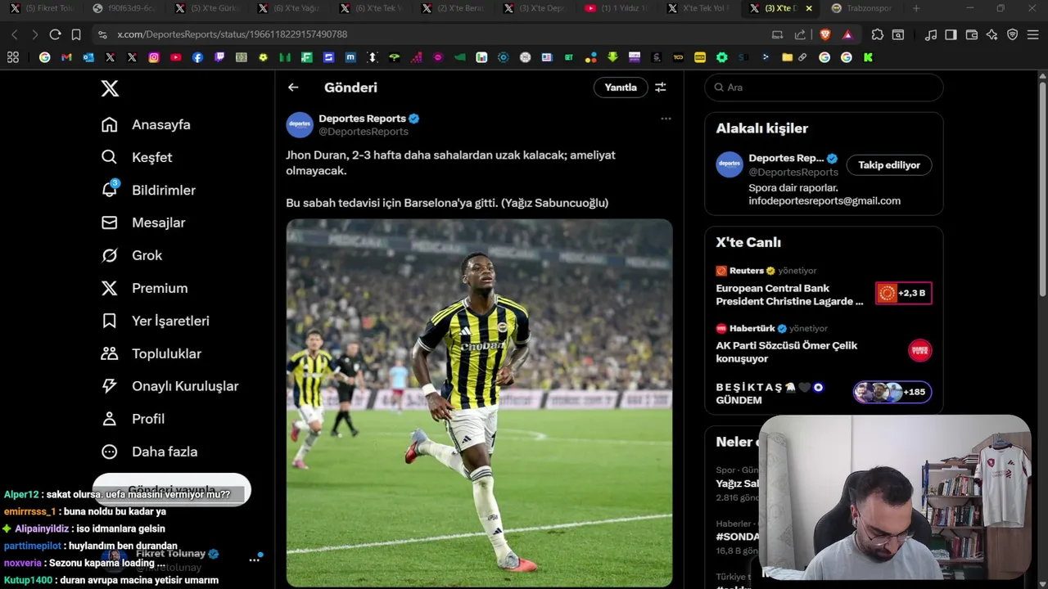
Task: Open the playlist music note icon
Action: coord(931,34)
